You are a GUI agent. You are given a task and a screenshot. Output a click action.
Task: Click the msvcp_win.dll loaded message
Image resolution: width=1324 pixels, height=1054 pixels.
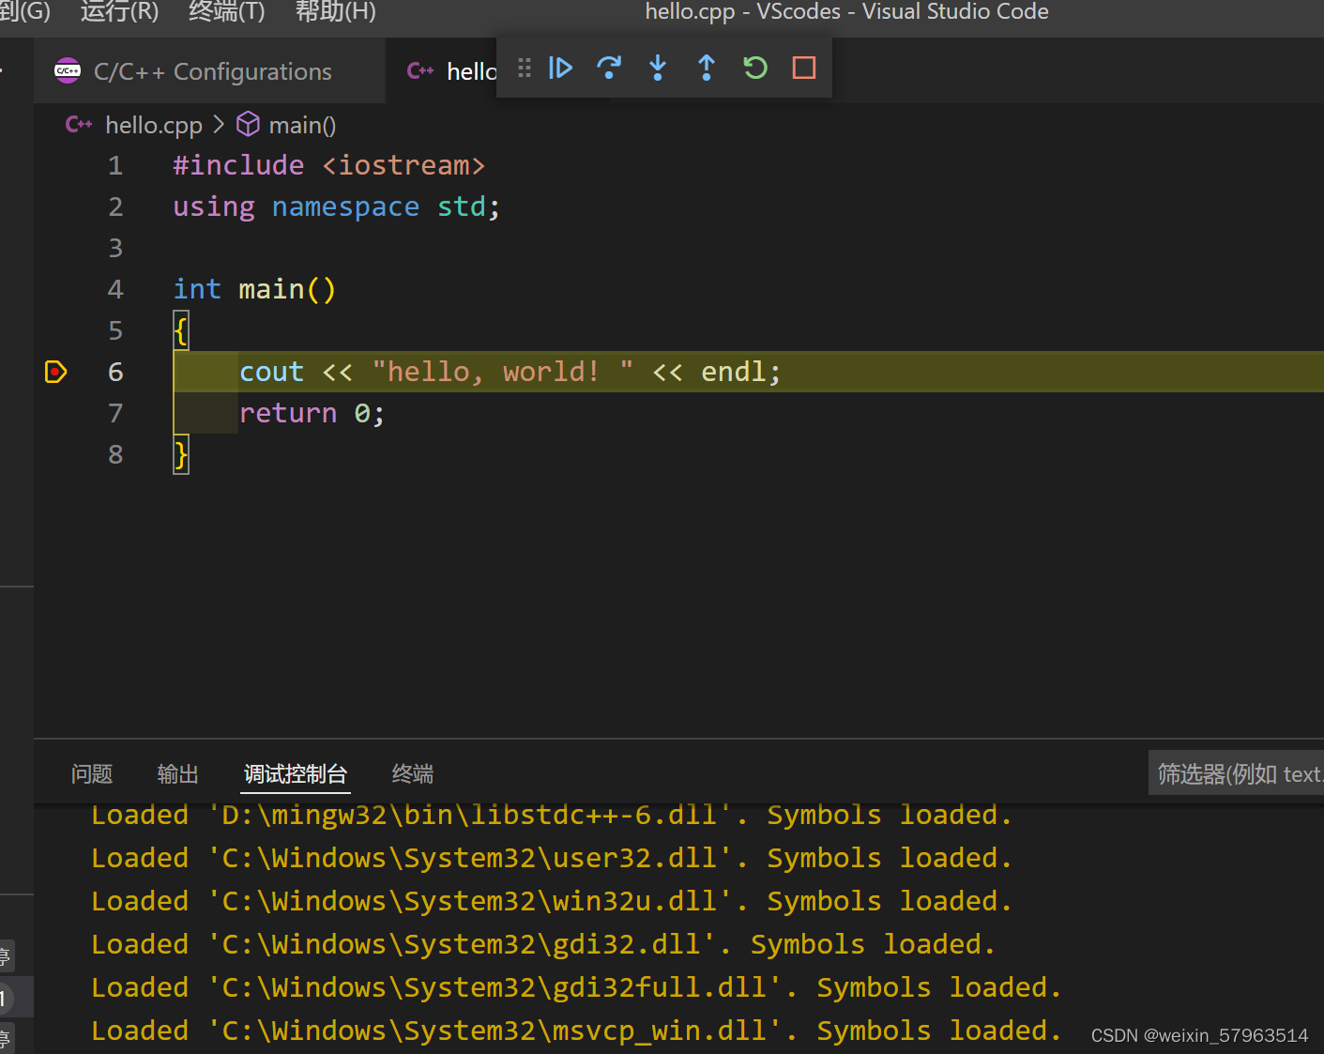(576, 1031)
